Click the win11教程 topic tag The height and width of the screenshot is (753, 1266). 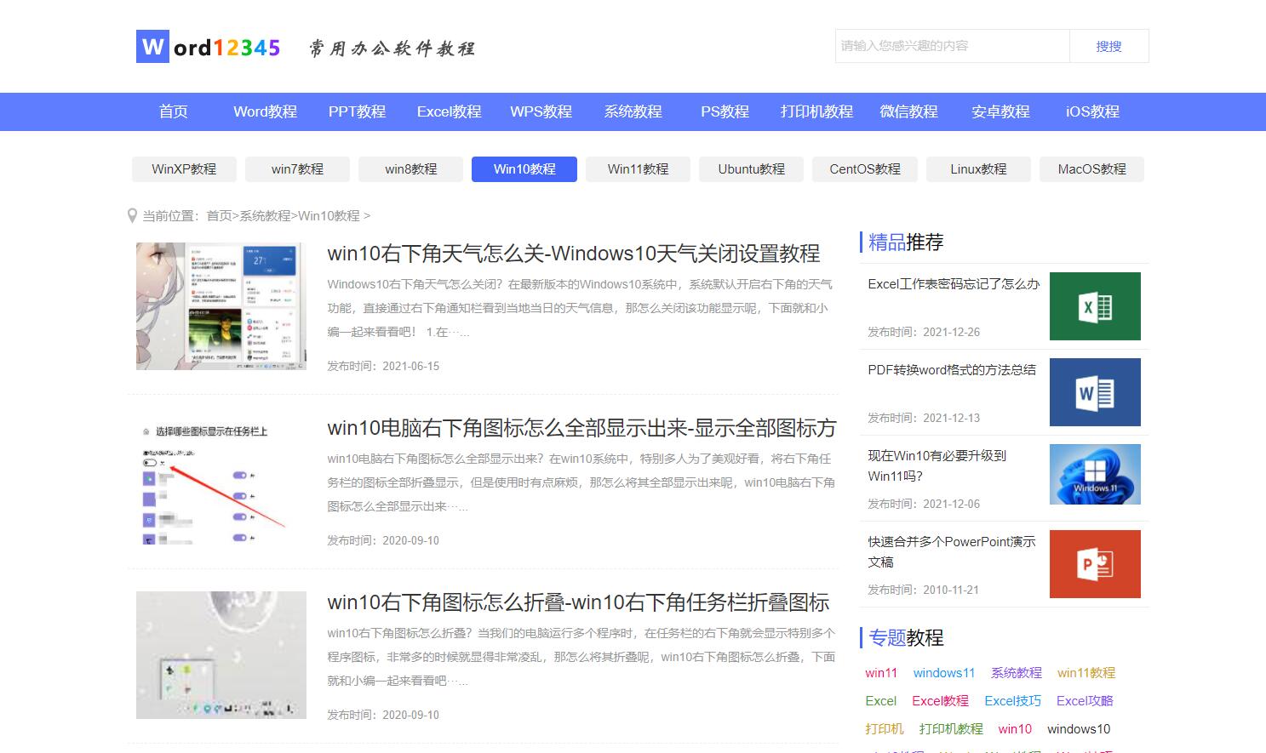pos(1086,673)
